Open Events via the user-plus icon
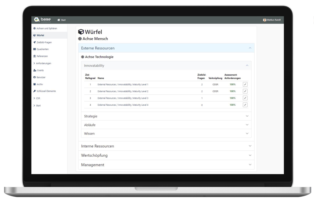Viewport: 314px width, 202px height. (x=35, y=70)
